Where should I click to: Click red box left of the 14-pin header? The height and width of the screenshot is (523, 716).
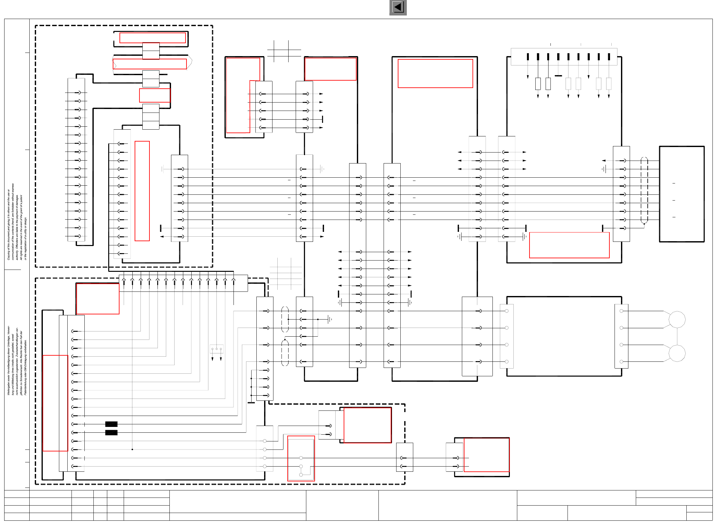point(98,299)
